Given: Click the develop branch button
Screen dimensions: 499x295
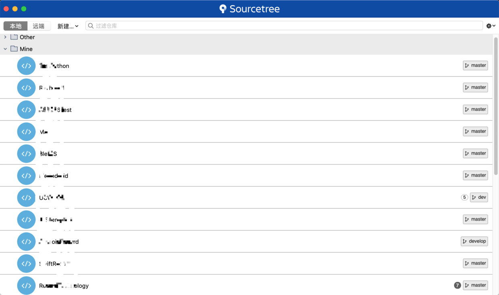Looking at the screenshot, I should point(474,241).
